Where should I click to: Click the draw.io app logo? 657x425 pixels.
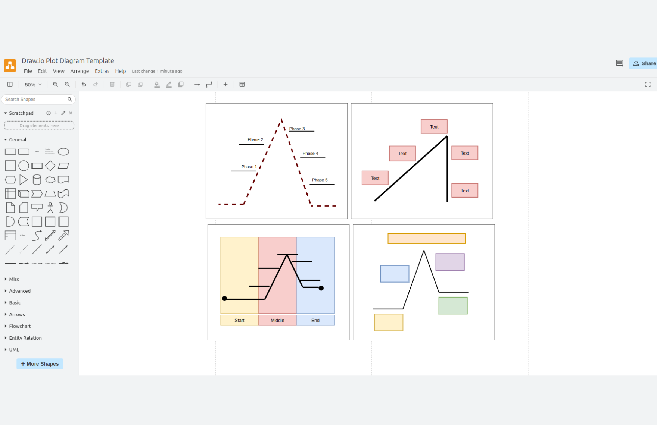[10, 65]
